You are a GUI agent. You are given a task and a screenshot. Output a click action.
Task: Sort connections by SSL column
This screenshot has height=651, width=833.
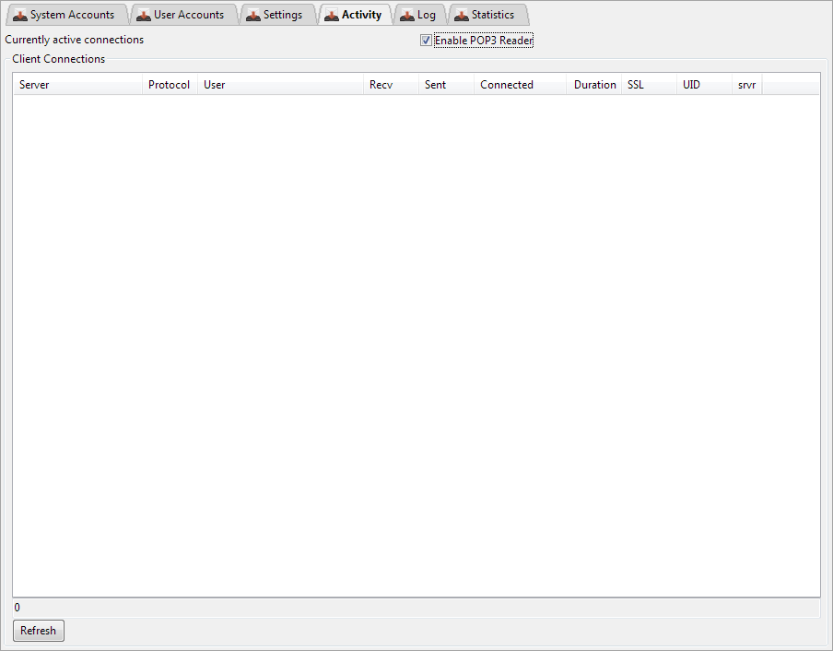click(649, 85)
